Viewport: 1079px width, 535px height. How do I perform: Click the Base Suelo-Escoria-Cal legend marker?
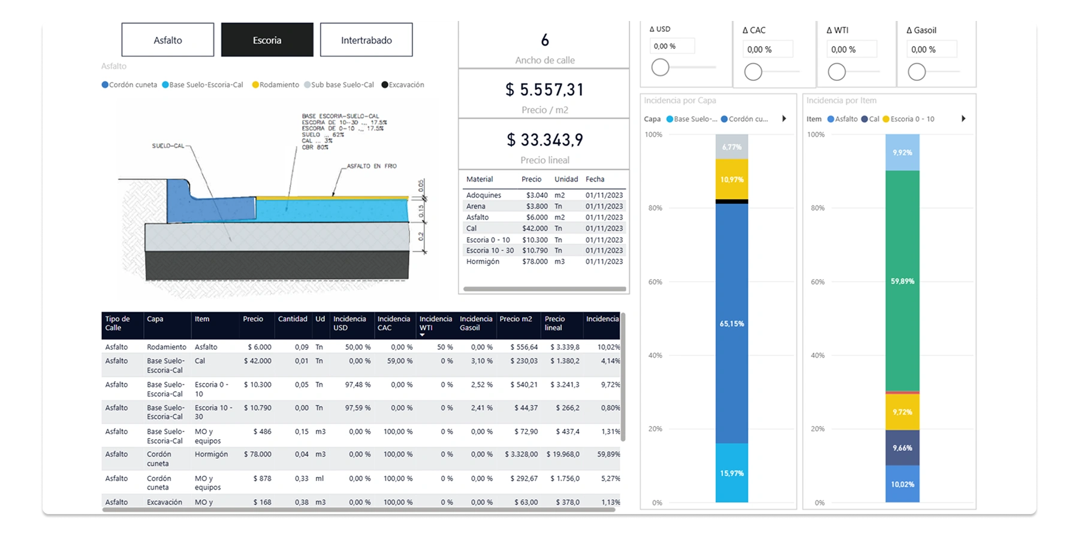pyautogui.click(x=165, y=85)
